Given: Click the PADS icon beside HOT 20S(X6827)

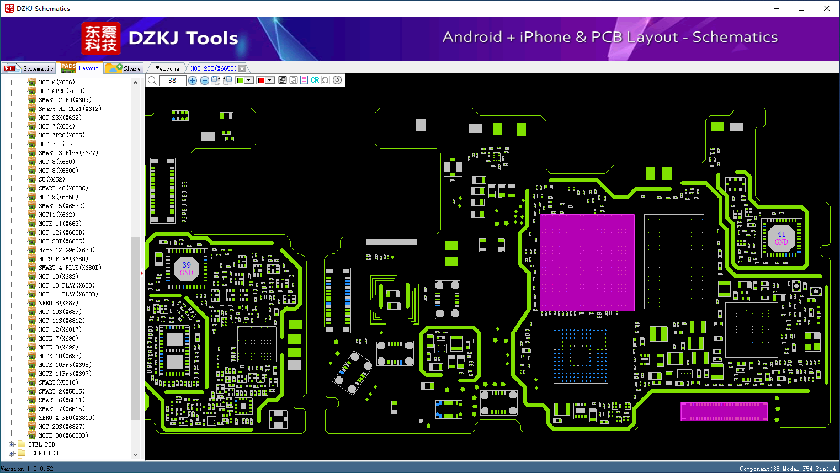Looking at the screenshot, I should pos(32,427).
